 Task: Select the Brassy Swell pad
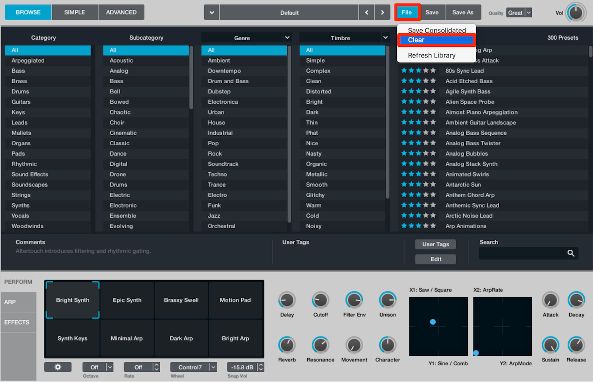181,300
